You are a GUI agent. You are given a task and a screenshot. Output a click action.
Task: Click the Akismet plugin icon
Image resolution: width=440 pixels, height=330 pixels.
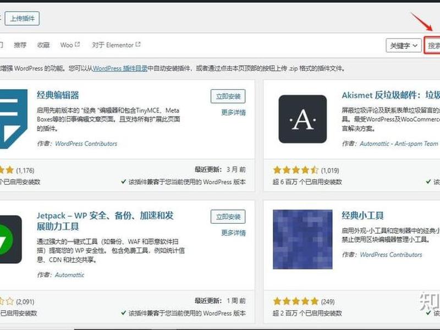pos(302,119)
